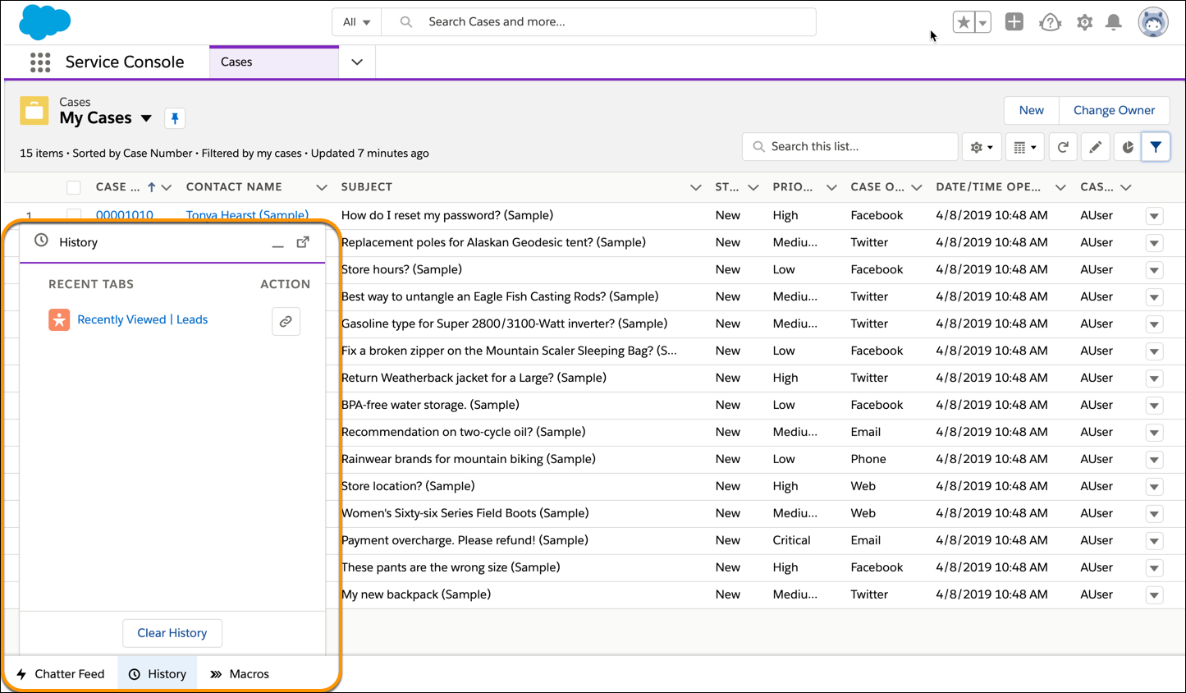Click the Clear History button

coord(172,633)
